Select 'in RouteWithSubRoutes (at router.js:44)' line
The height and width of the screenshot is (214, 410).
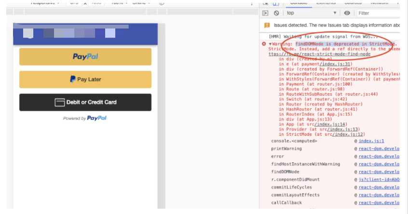(328, 94)
